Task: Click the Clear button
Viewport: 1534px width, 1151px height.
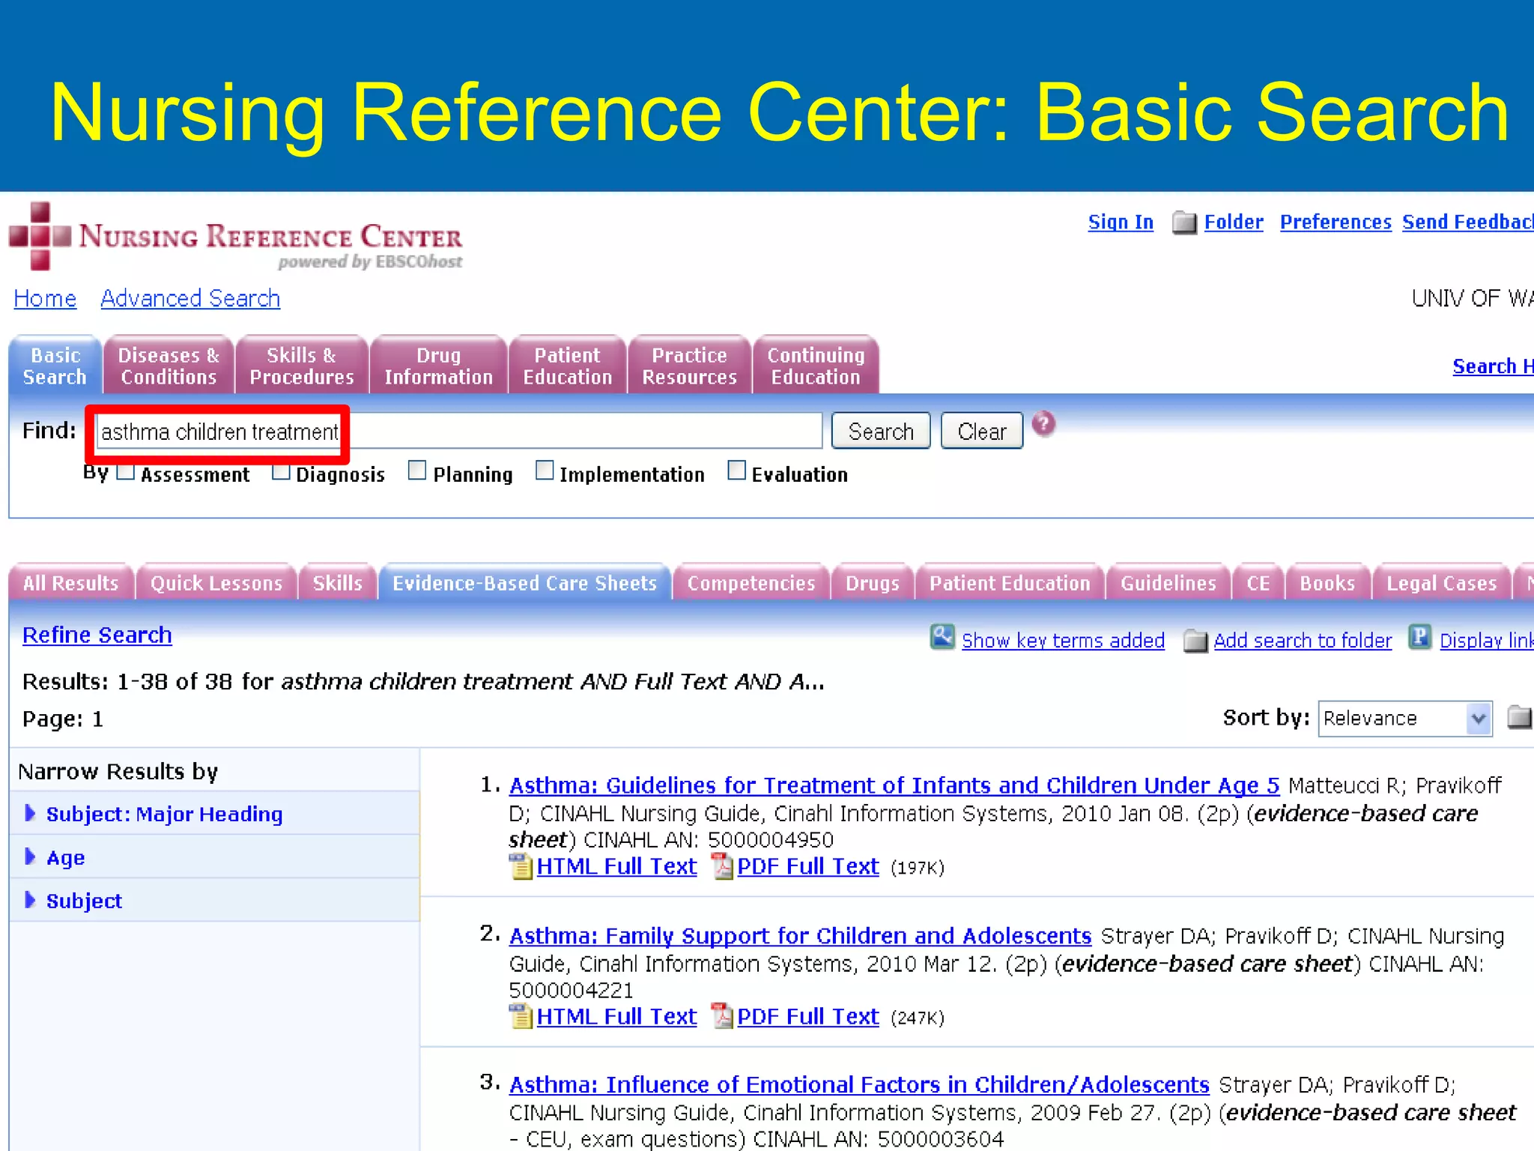Action: tap(982, 431)
